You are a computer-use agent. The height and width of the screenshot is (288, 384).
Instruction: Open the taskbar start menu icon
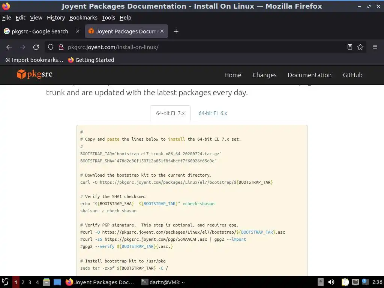pyautogui.click(x=5, y=282)
